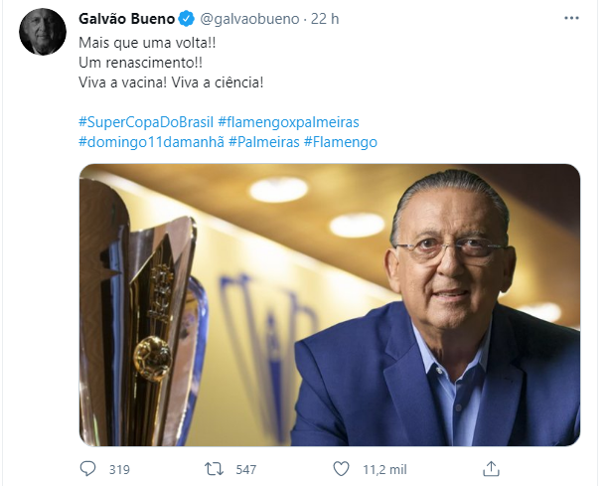Like the tweet with the heart icon
This screenshot has height=486, width=606.
point(341,469)
